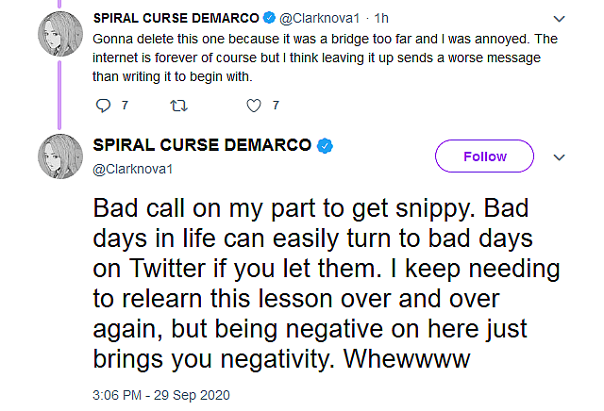
Task: Click the reply icon on the first tweet
Action: tap(104, 106)
